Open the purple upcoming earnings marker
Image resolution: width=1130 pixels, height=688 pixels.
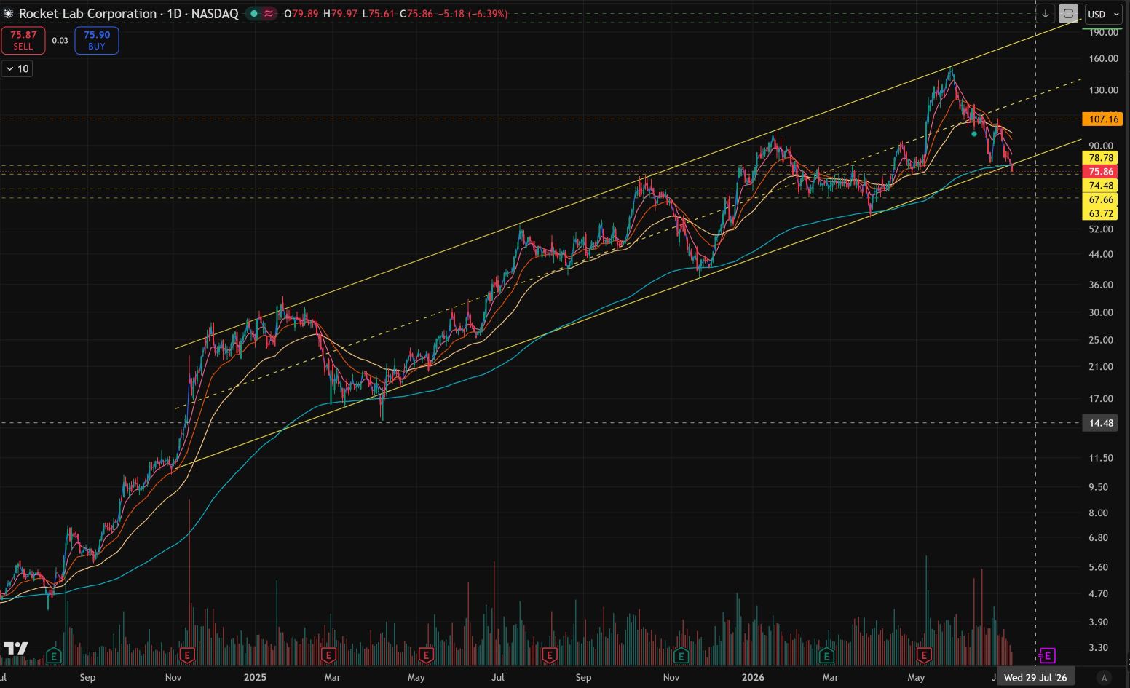pos(1047,656)
